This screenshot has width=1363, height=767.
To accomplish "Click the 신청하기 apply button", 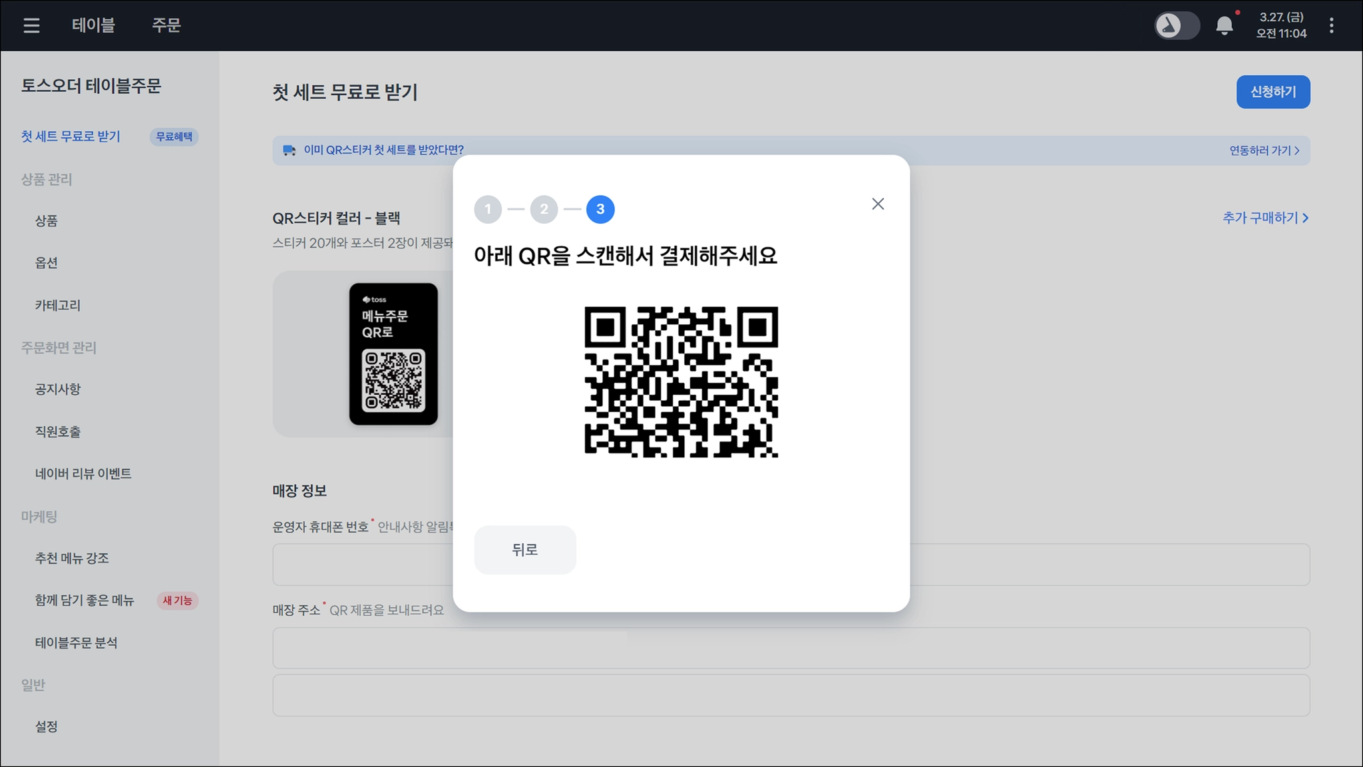I will pos(1272,92).
